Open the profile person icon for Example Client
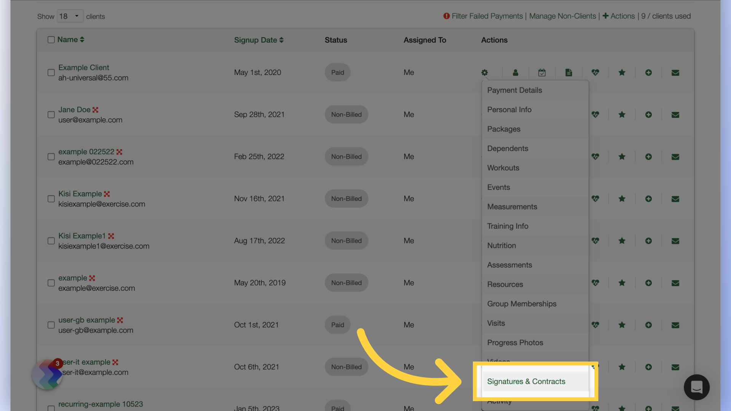 click(x=516, y=72)
